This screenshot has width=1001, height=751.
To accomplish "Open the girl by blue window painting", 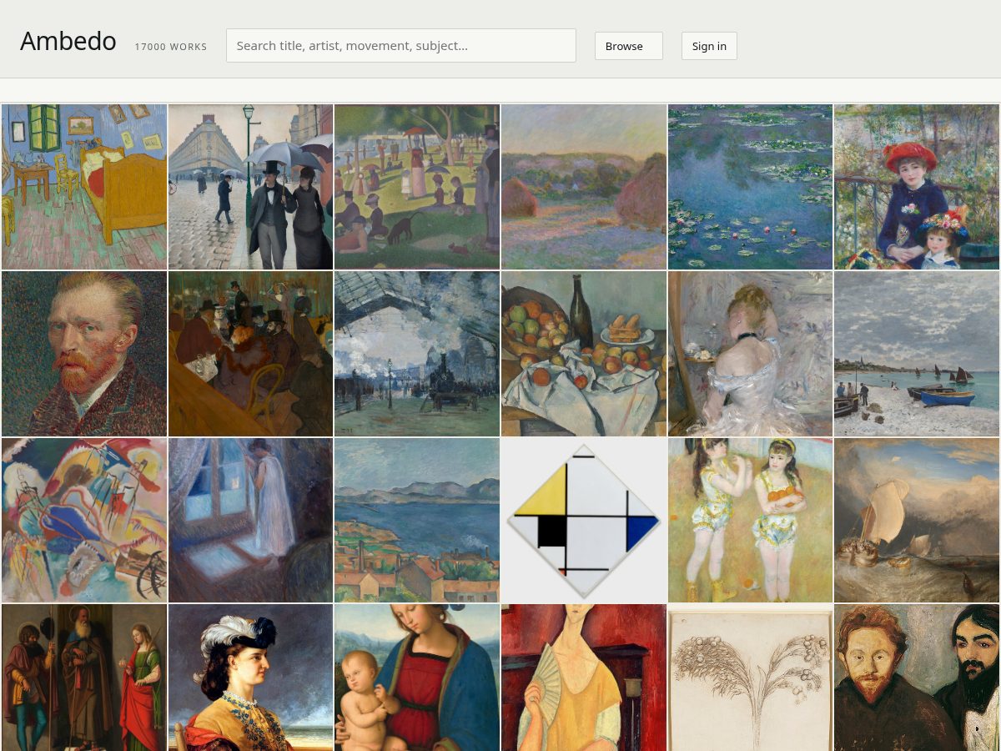I will tap(251, 521).
